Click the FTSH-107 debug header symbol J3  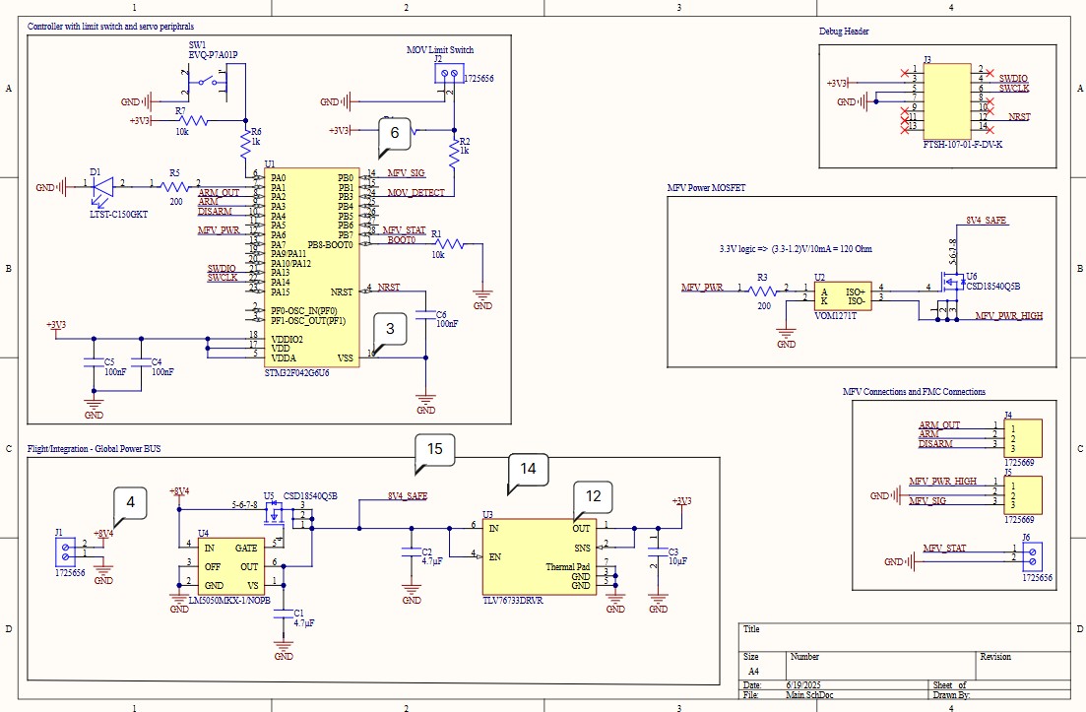(947, 98)
